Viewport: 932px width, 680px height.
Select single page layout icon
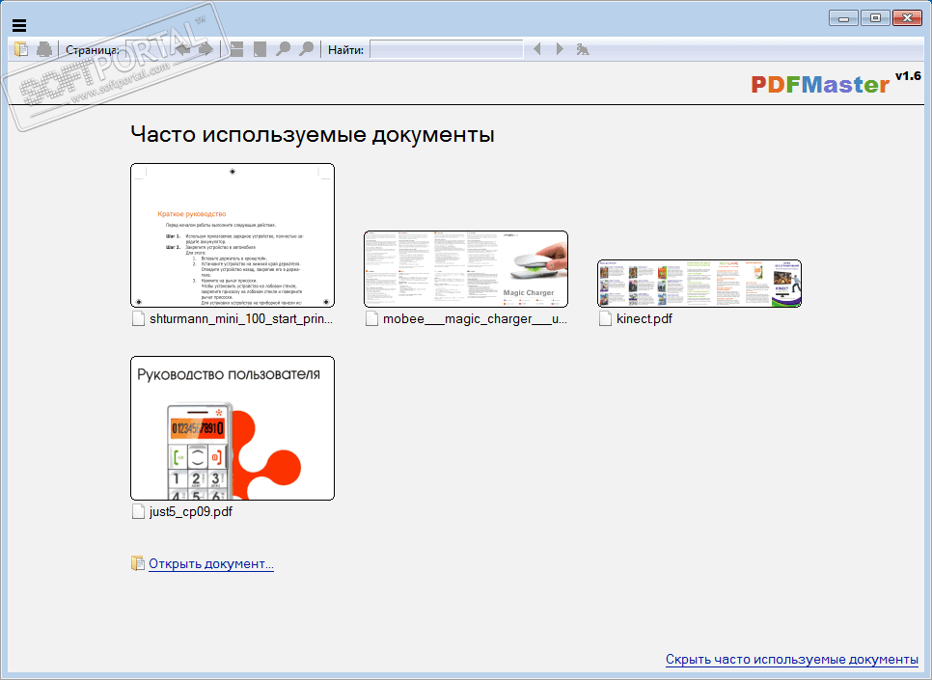pyautogui.click(x=260, y=49)
